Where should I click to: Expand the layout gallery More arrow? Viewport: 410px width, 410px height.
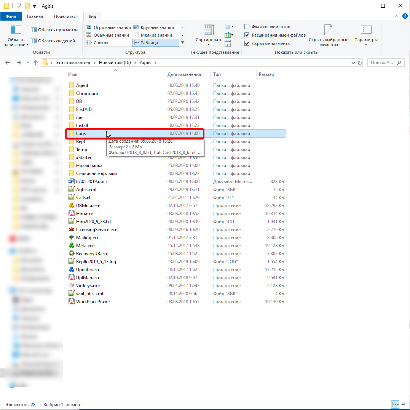pyautogui.click(x=182, y=43)
